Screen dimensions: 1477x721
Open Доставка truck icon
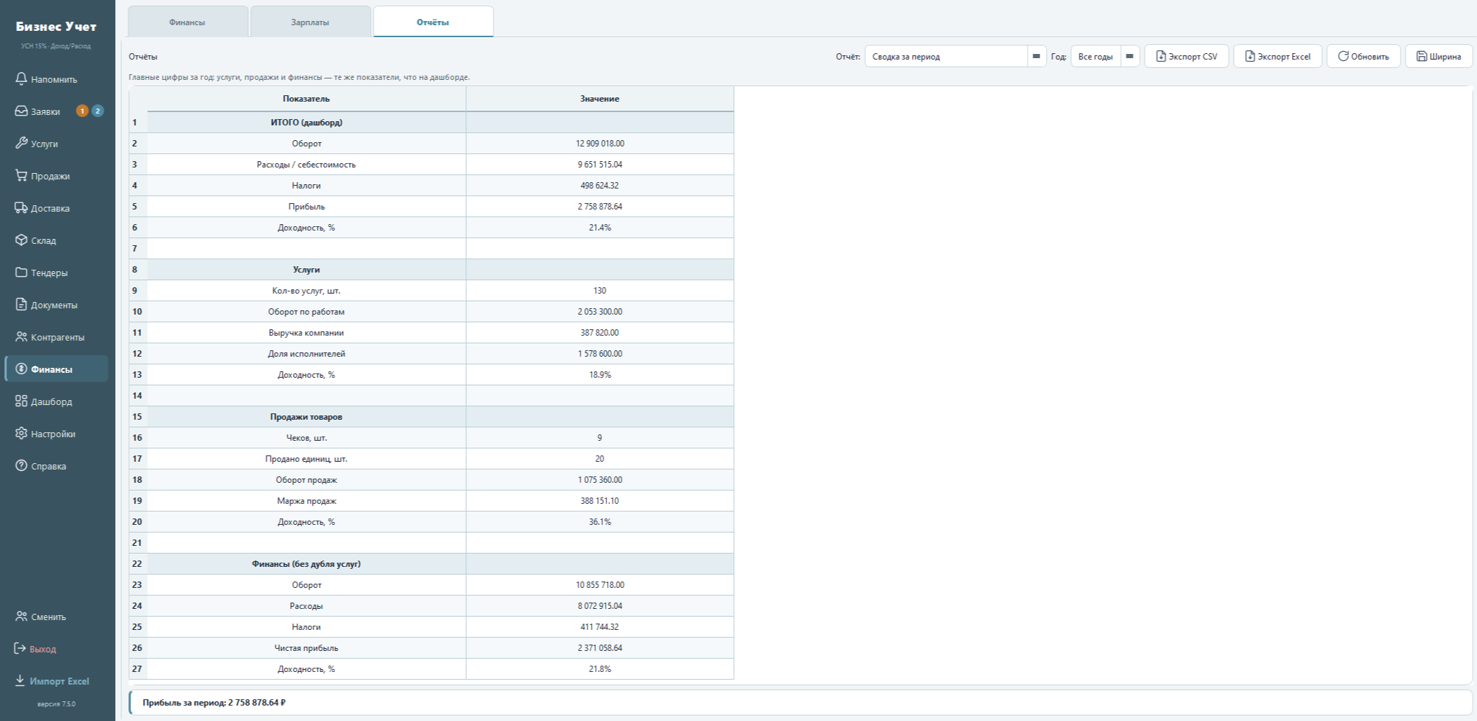[x=21, y=207]
